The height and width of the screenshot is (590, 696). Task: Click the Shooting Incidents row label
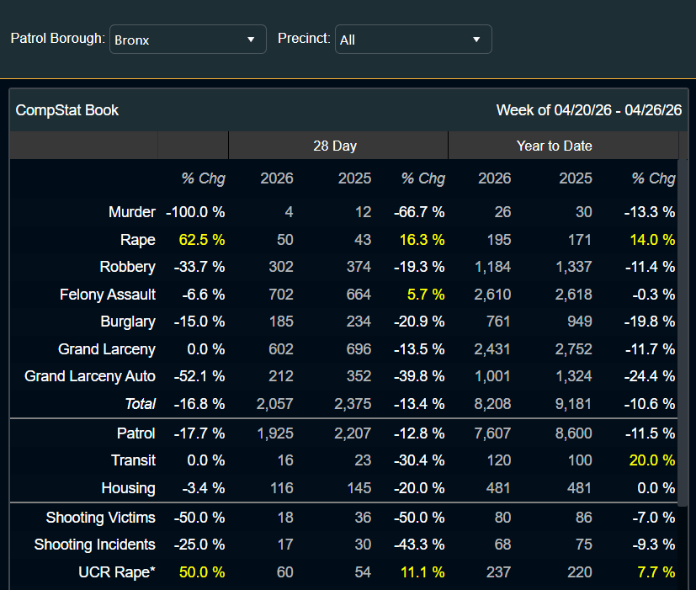pyautogui.click(x=94, y=545)
